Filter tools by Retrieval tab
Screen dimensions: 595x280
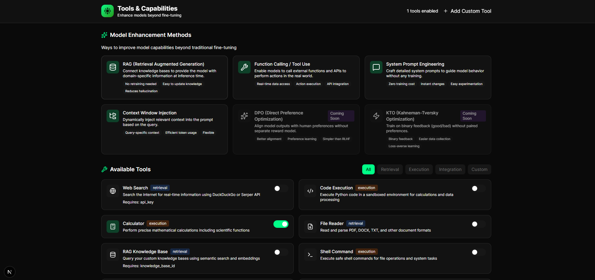tap(390, 169)
